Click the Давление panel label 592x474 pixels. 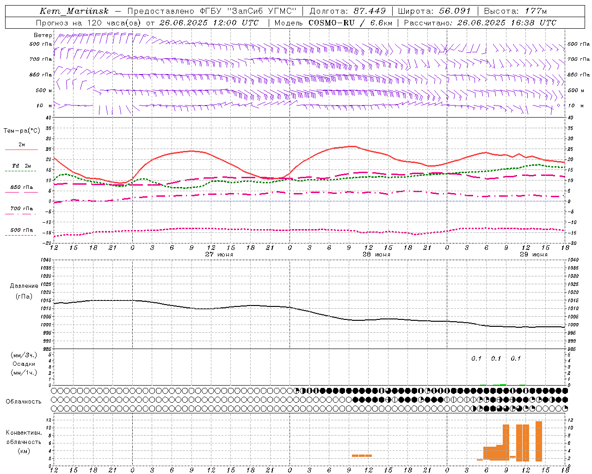pyautogui.click(x=24, y=286)
